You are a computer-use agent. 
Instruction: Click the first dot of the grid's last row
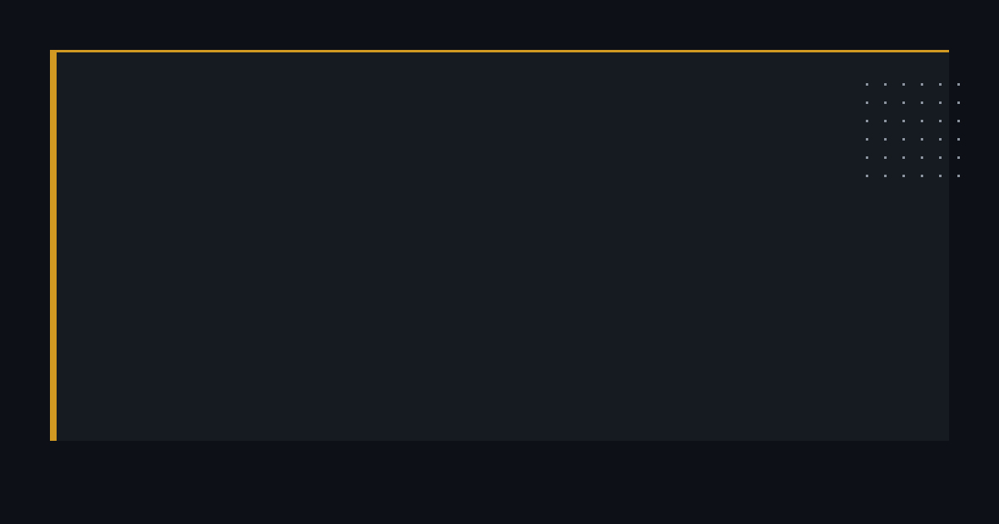pos(867,175)
